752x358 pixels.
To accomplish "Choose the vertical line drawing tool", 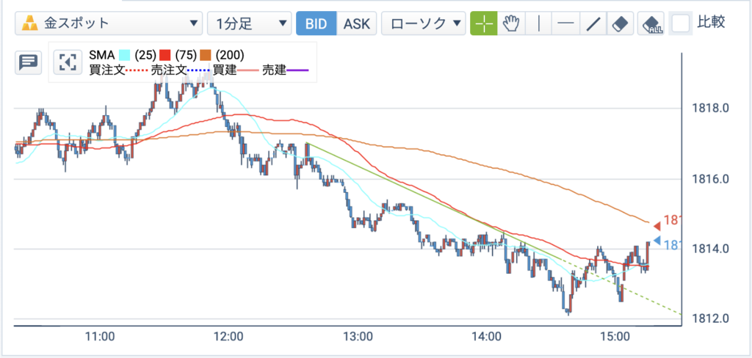I will click(538, 23).
